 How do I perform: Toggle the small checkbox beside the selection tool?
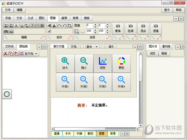click(83, 31)
